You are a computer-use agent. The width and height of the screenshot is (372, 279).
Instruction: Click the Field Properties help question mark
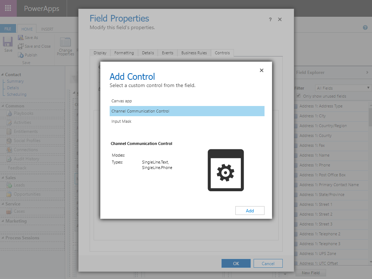click(270, 19)
